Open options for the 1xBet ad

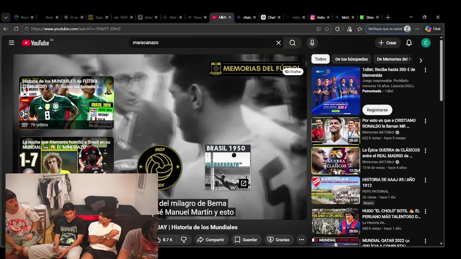click(425, 70)
